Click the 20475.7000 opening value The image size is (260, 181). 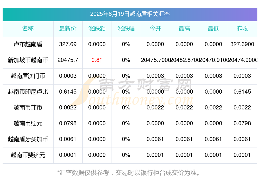click(156, 60)
